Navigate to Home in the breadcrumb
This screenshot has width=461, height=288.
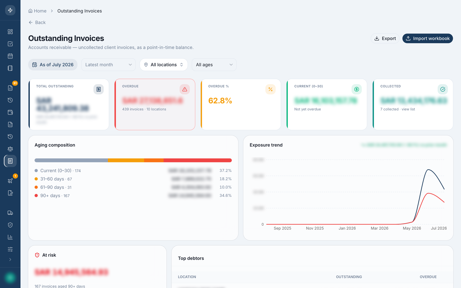(x=37, y=11)
